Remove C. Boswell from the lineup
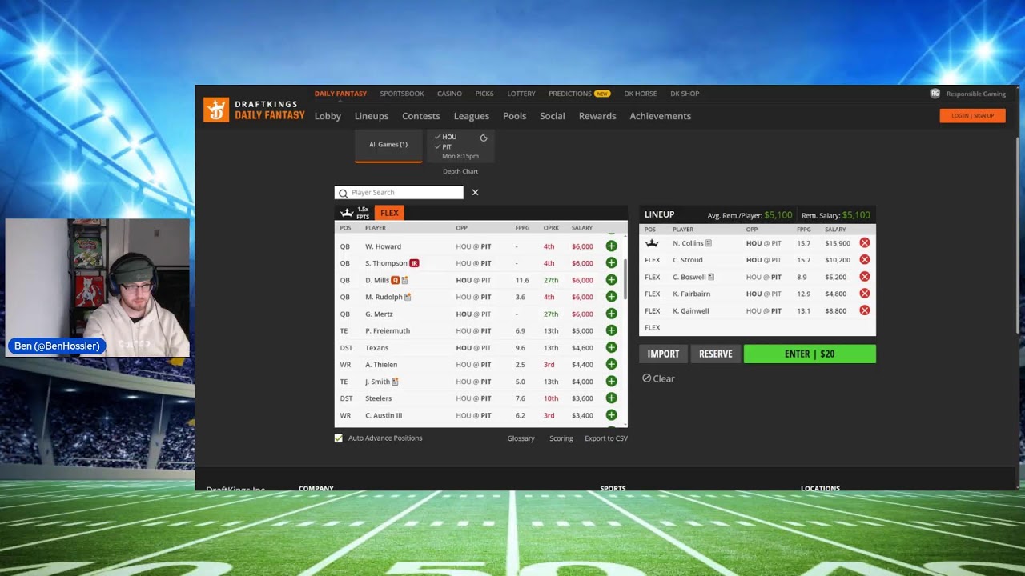The width and height of the screenshot is (1025, 576). click(x=865, y=277)
